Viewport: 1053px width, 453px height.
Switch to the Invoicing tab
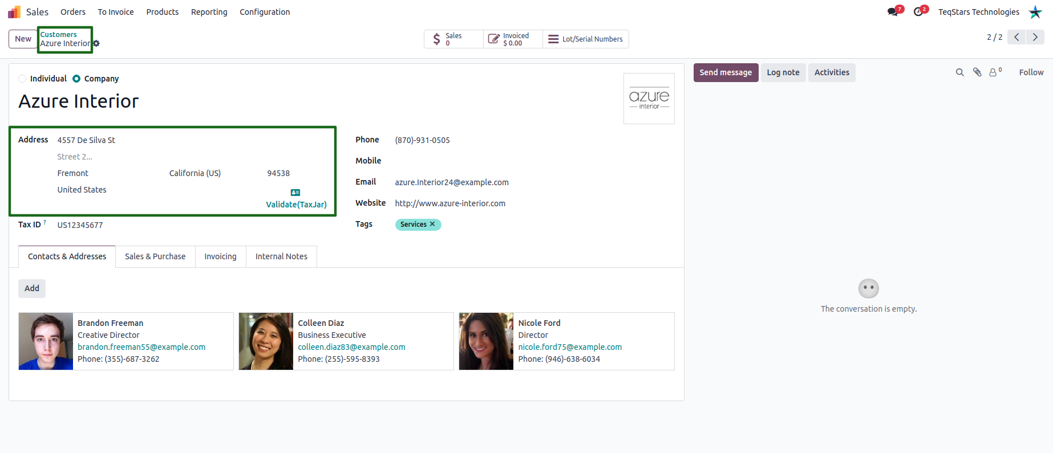click(220, 256)
